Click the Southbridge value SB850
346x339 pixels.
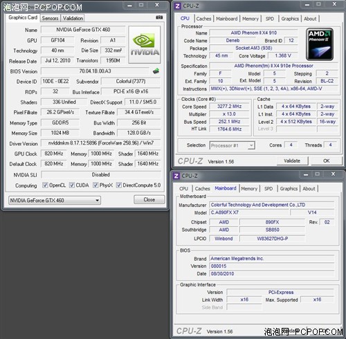click(272, 230)
